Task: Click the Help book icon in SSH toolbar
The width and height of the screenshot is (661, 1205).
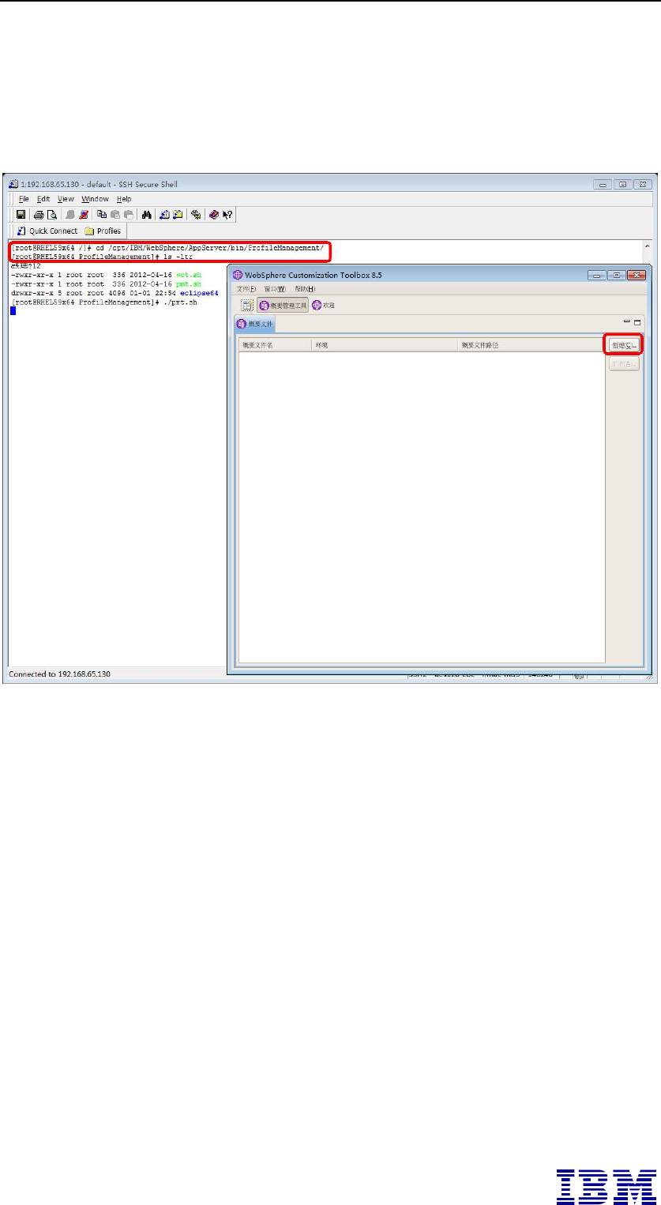Action: coord(214,214)
